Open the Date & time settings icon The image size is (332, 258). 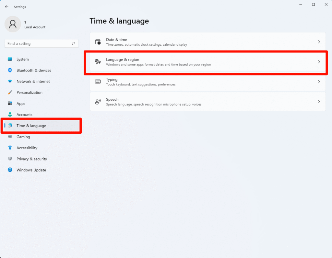point(98,41)
